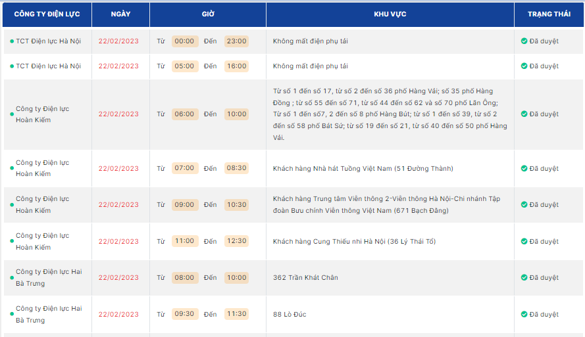This screenshot has height=337, width=585.
Task: Click the 10:00 end time in the 06:00 row
Action: [x=236, y=114]
